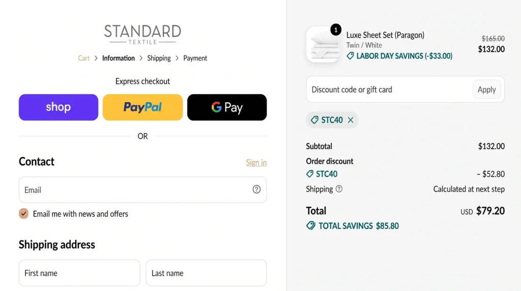Open the Luxe Sheet Set product thumbnail
This screenshot has width=521, height=291.
pyautogui.click(x=323, y=45)
